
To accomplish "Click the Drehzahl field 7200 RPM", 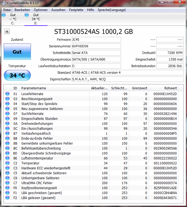I will pyautogui.click(x=170, y=53).
